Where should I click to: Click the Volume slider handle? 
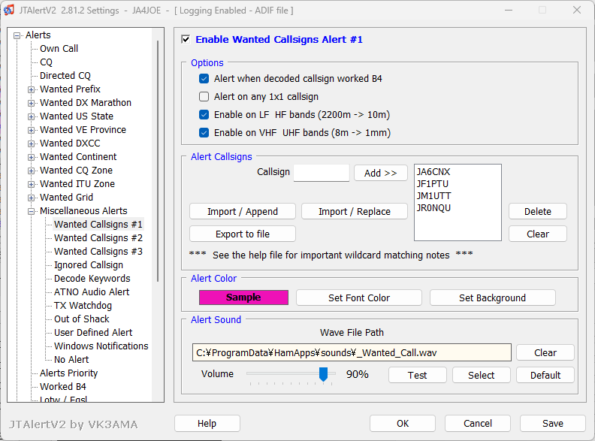[323, 374]
